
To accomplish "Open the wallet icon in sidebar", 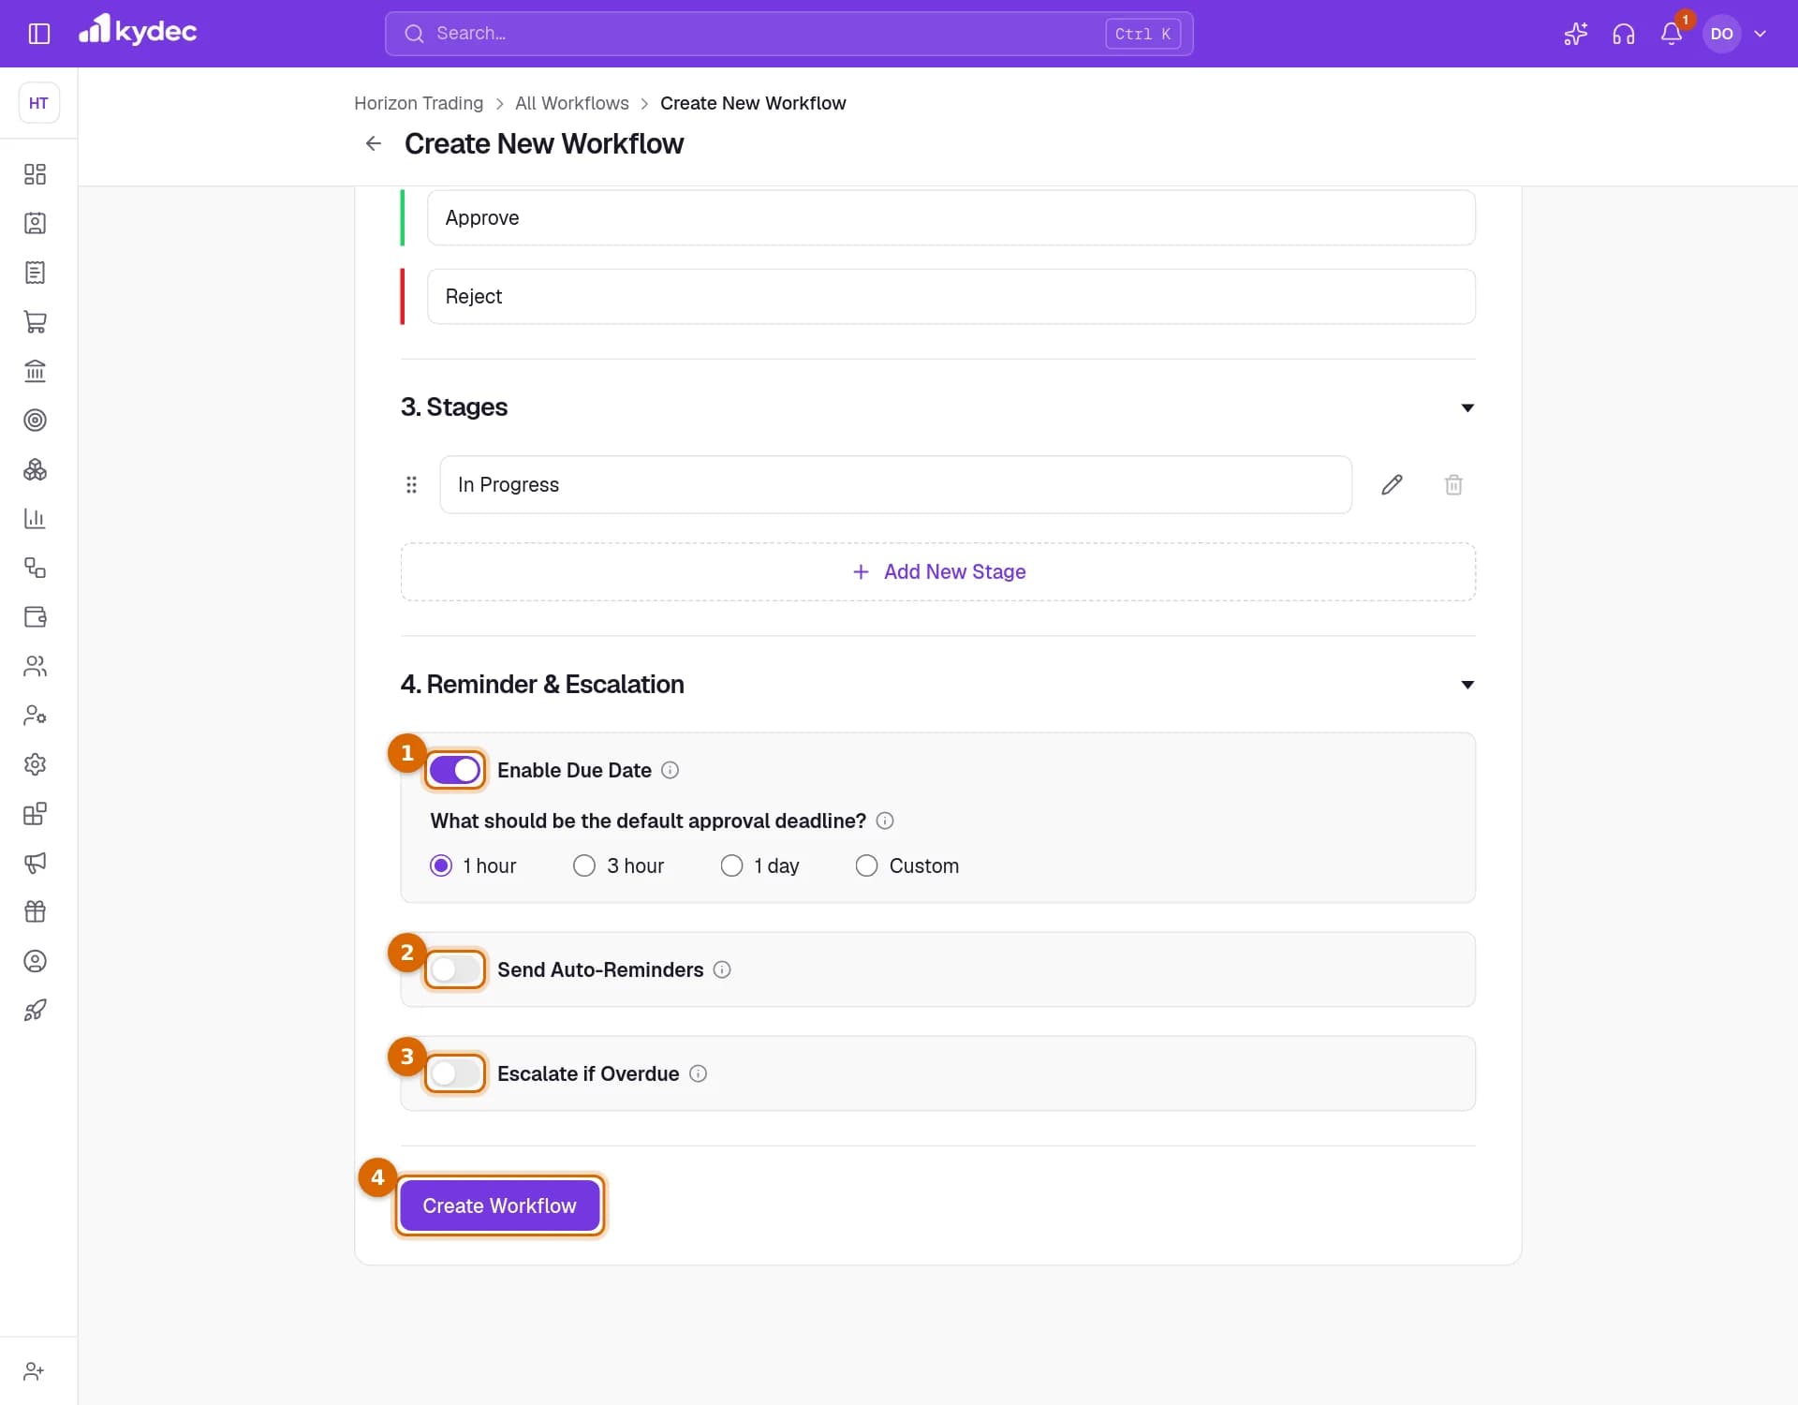I will point(35,616).
